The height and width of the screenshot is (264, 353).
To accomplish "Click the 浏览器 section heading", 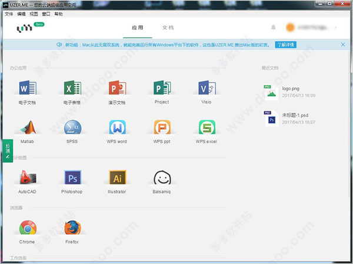I will tap(16, 208).
